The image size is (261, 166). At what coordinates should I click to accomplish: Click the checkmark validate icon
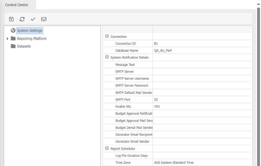tap(33, 19)
